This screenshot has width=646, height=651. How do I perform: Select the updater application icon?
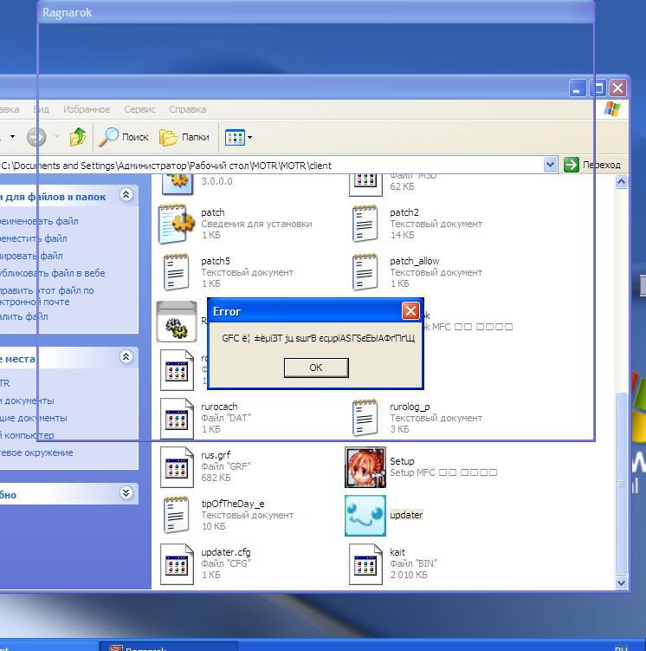365,515
